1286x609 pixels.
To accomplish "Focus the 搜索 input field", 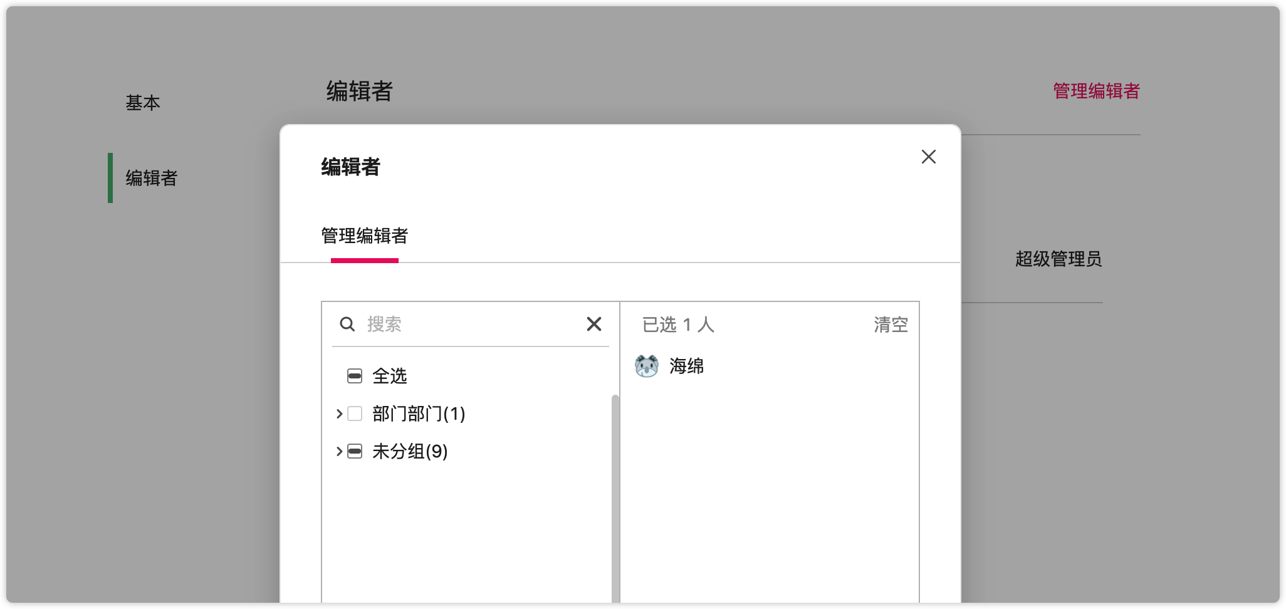I will [x=470, y=324].
